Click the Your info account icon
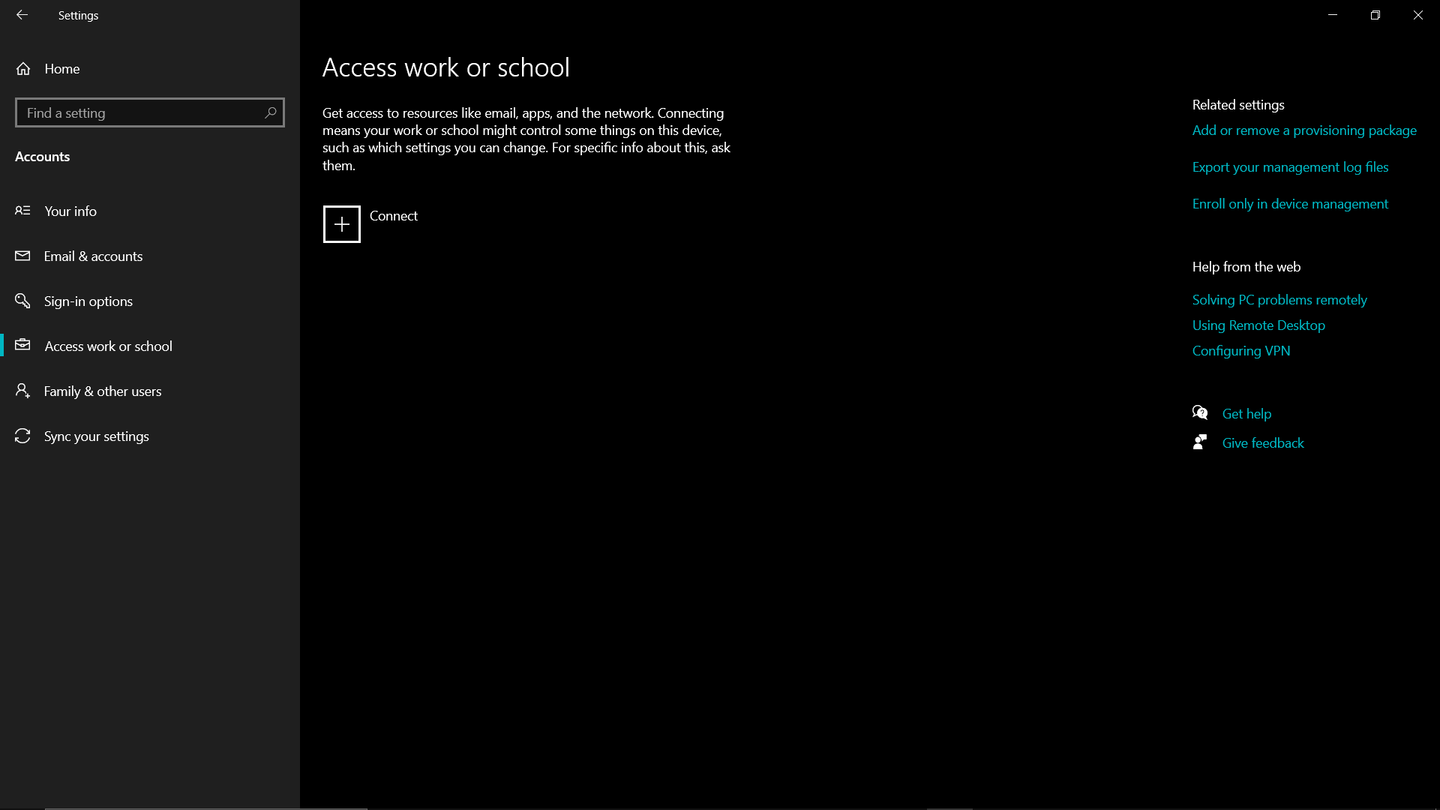The image size is (1440, 810). [22, 211]
